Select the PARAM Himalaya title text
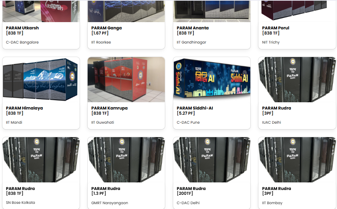 (24, 108)
